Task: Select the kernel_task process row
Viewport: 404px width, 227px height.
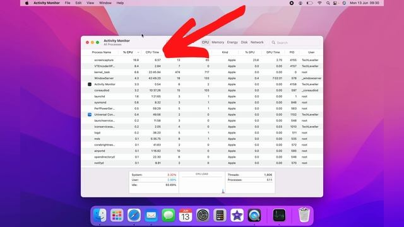Action: point(202,72)
